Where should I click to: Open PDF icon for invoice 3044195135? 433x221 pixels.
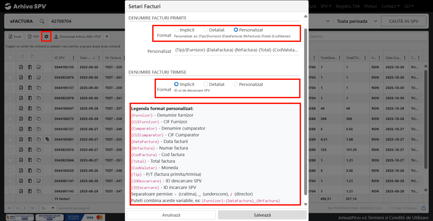(x=21, y=67)
